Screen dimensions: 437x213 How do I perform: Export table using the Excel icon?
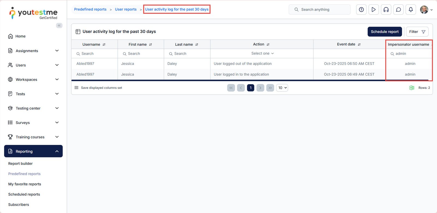pyautogui.click(x=412, y=88)
